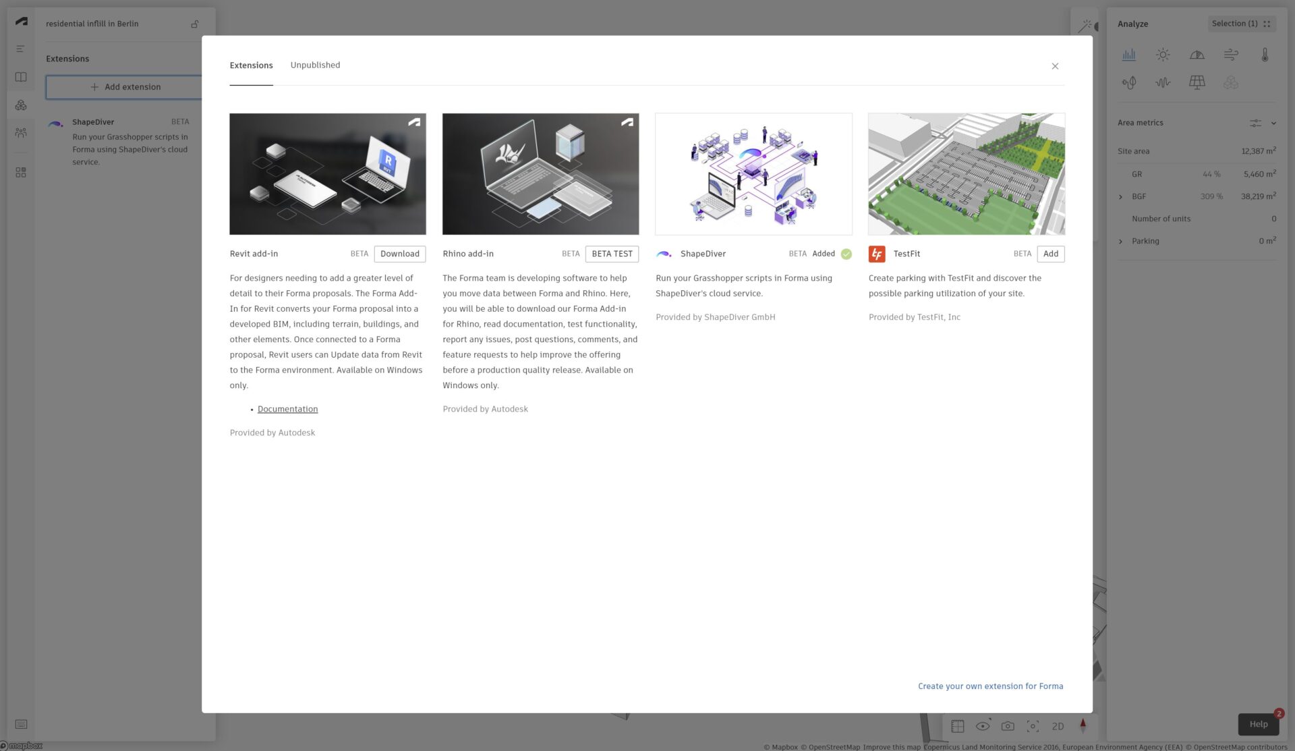1295x751 pixels.
Task: Reset north with the compass arrow icon
Action: coord(1083,725)
